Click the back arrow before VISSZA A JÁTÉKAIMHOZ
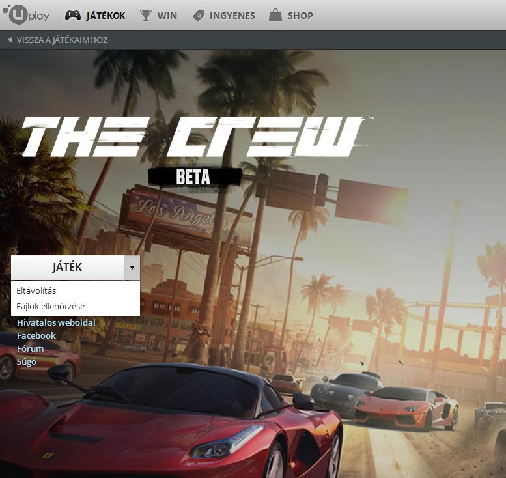This screenshot has height=478, width=506. [x=10, y=40]
